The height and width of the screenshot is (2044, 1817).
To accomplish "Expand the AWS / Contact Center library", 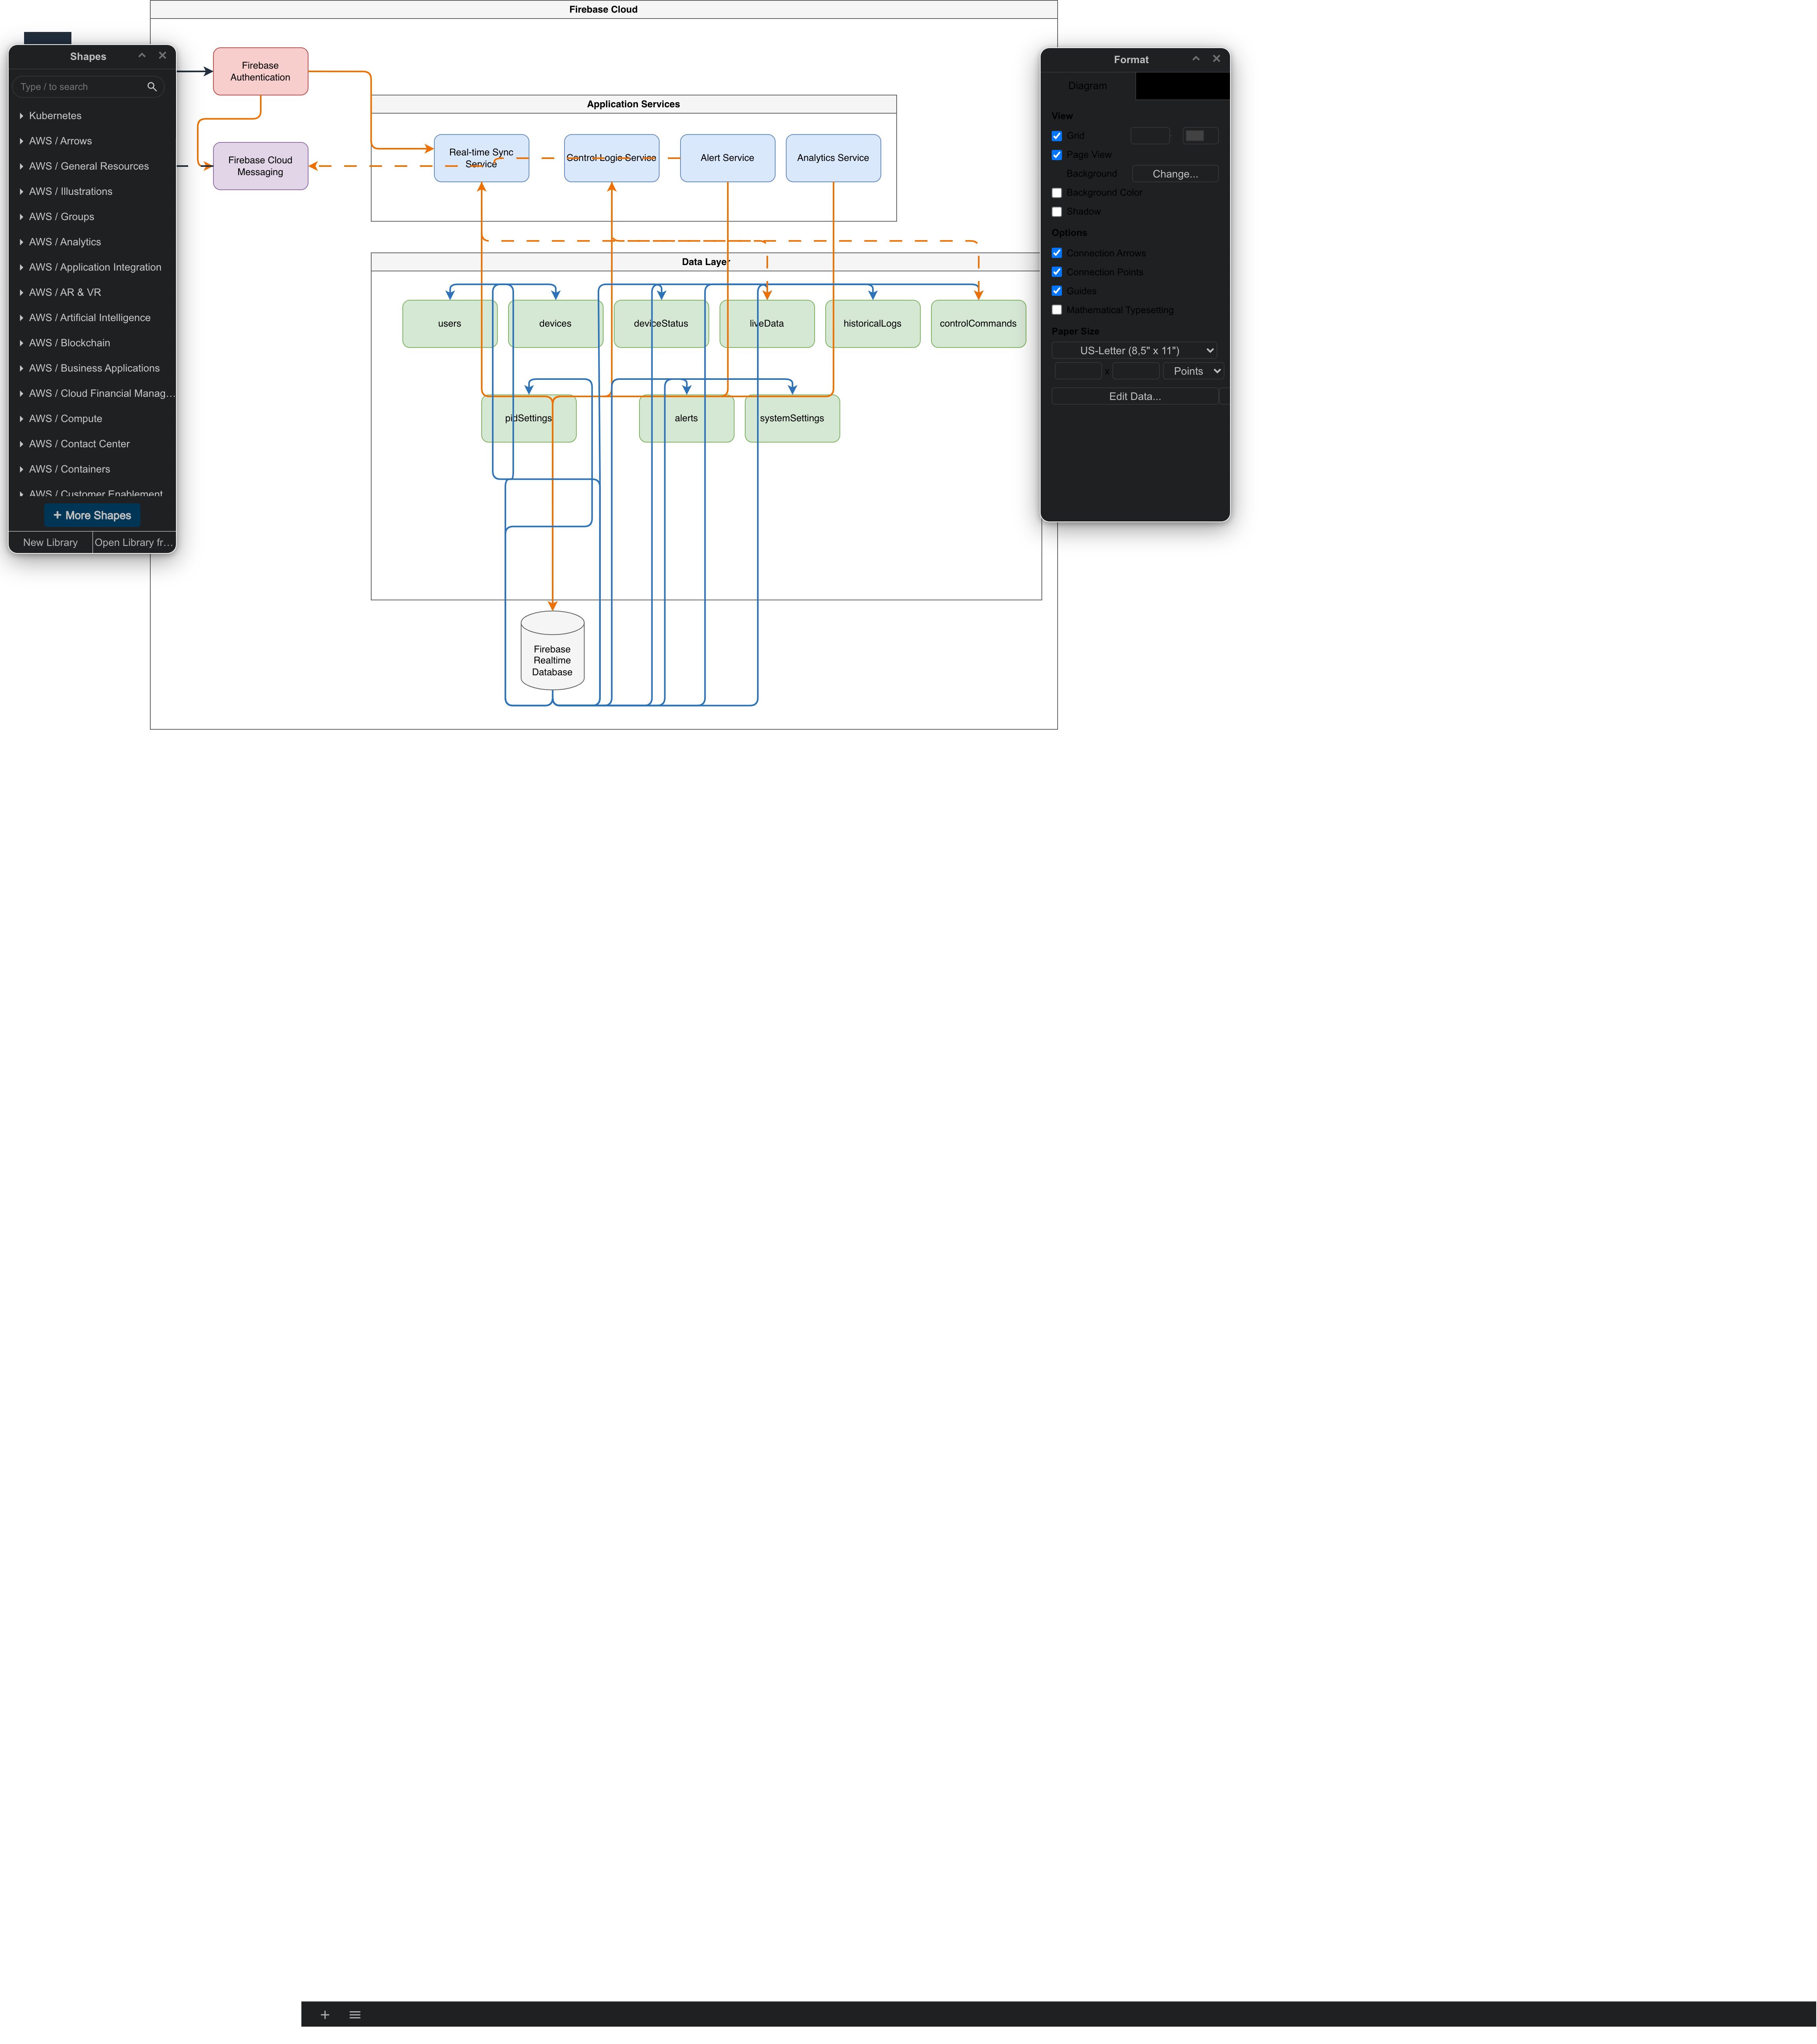I will [x=92, y=444].
